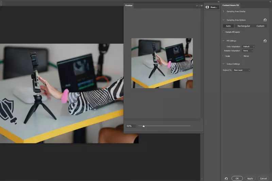
Task: Click the Rotation Adaptation label
Action: [x=232, y=51]
